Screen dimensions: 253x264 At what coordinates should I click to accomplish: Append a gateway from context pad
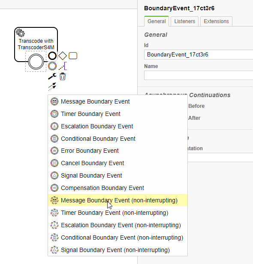coord(63,56)
